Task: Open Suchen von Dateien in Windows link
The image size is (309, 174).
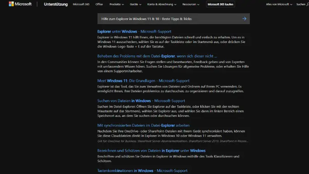Action: (141, 101)
